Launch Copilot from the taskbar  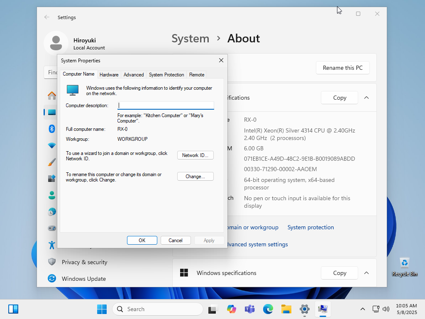click(x=232, y=309)
